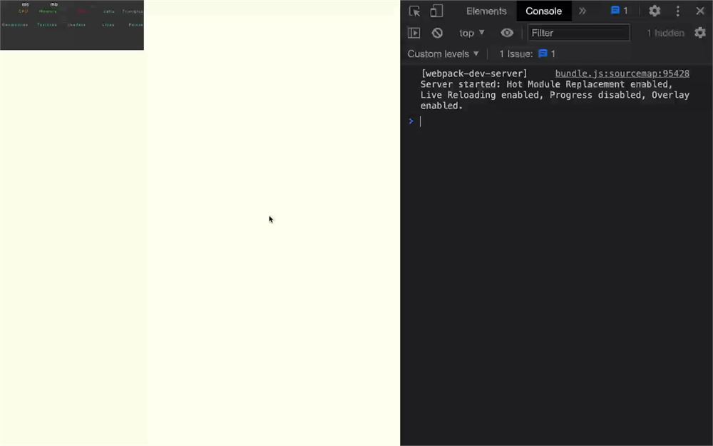This screenshot has width=713, height=446.
Task: Focus the console Filter field
Action: pos(578,33)
